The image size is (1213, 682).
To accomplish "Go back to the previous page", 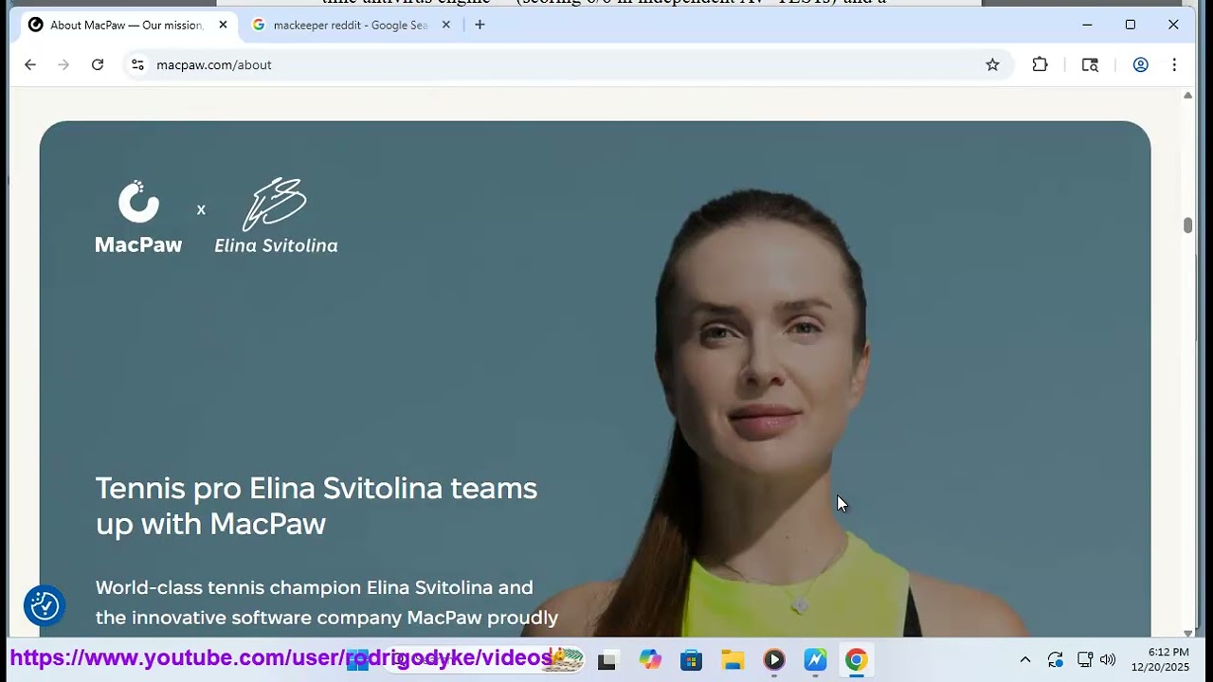I will pos(30,64).
